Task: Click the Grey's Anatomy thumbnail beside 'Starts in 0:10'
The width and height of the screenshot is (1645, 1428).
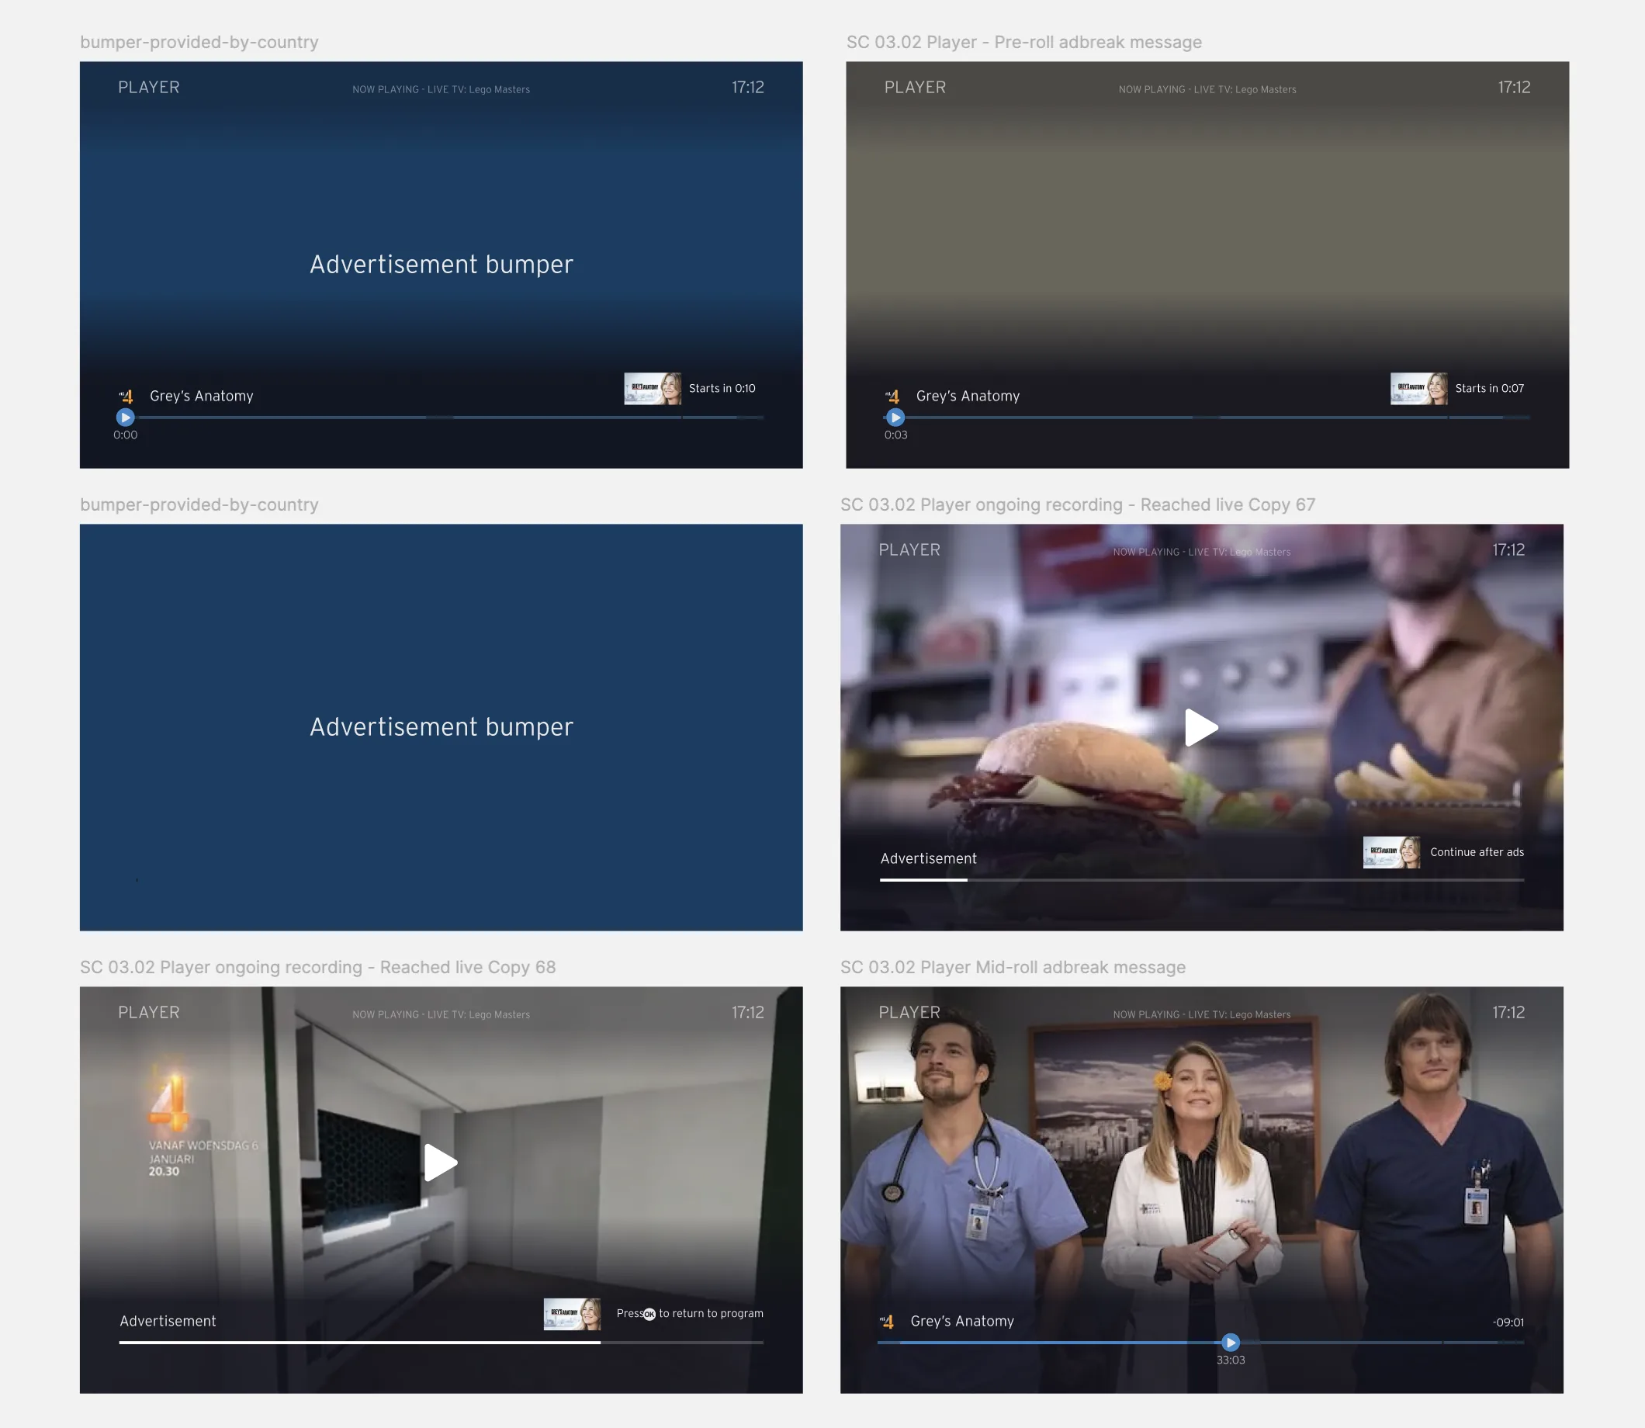Action: (653, 388)
